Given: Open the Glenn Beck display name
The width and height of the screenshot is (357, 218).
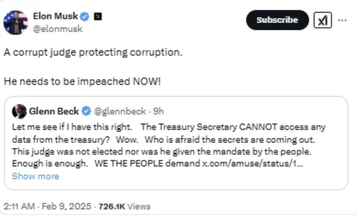Looking at the screenshot, I should tap(54, 111).
